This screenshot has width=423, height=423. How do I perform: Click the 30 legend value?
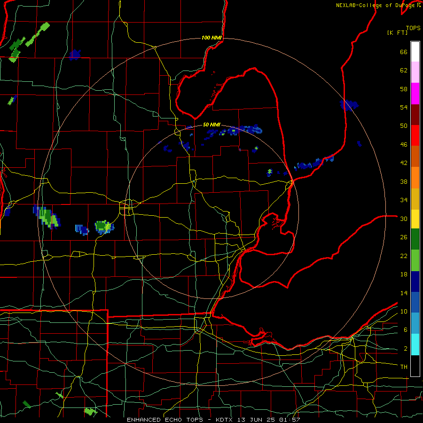coord(404,219)
